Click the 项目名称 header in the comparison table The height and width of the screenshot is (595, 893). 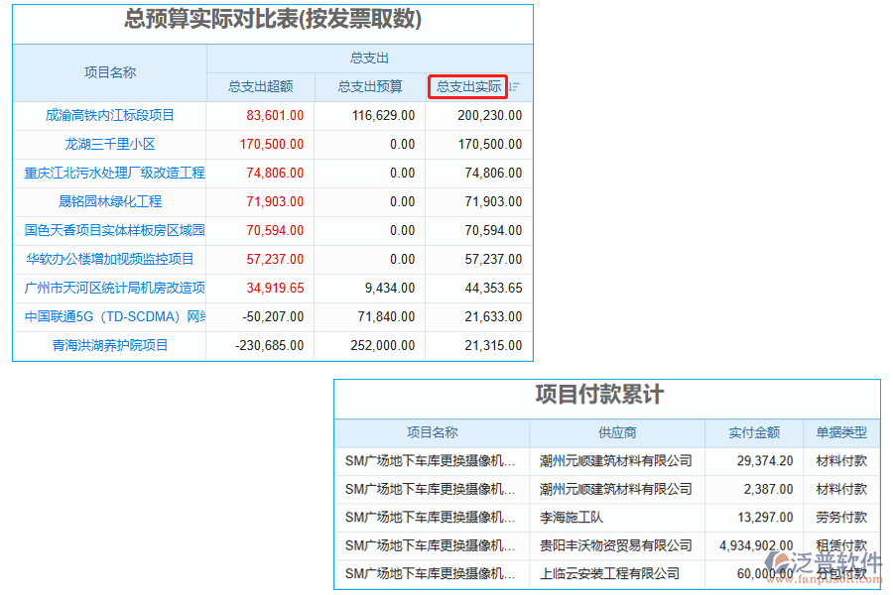[x=107, y=72]
